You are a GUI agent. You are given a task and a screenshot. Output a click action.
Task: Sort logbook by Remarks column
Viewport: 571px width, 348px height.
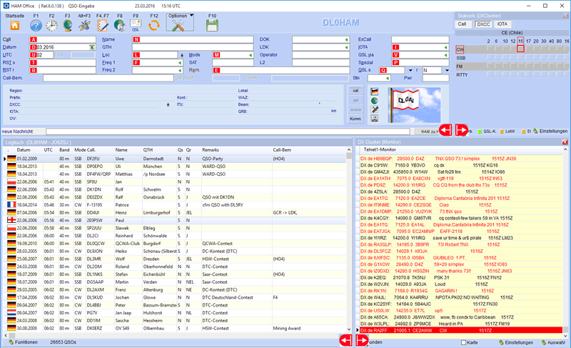tap(211, 150)
